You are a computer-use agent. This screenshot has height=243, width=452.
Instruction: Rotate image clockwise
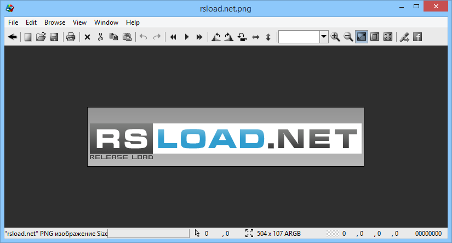coord(229,37)
